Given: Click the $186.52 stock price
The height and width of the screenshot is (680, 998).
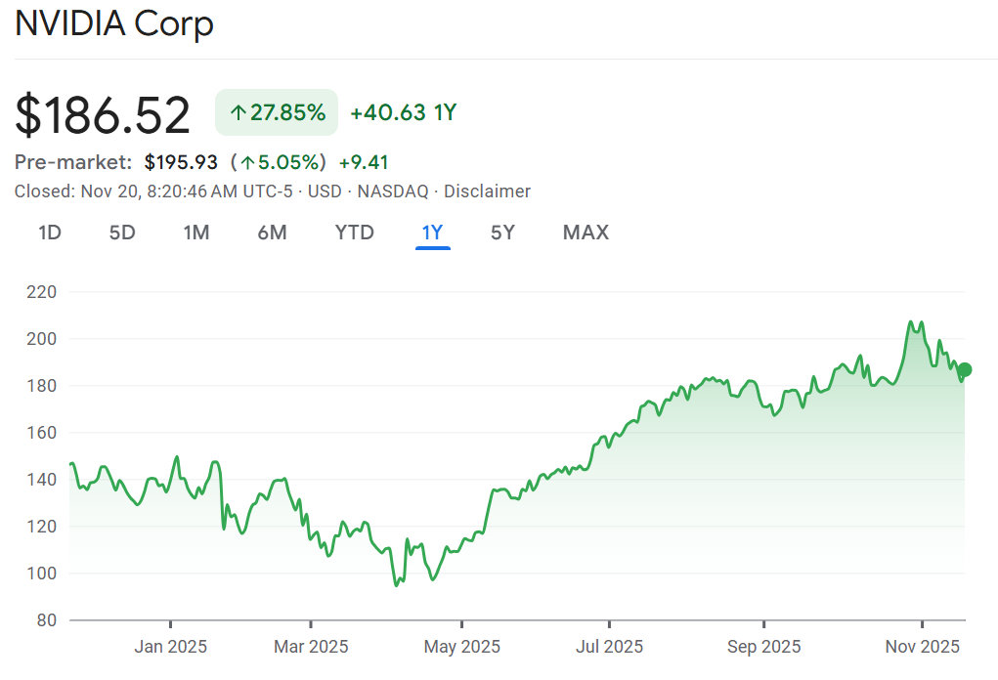Looking at the screenshot, I should [x=103, y=115].
